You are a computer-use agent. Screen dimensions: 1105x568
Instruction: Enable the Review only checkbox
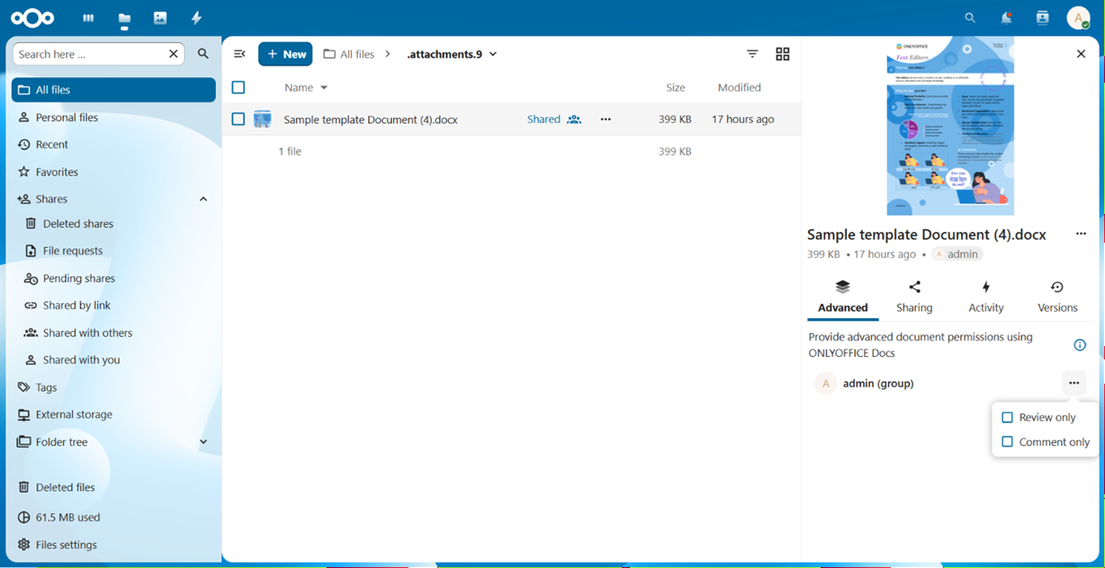pos(1008,417)
